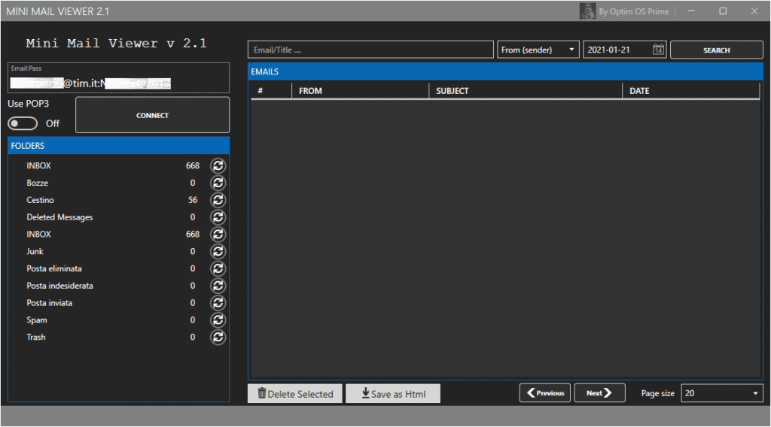Maximize the Mini Mail Viewer window
The height and width of the screenshot is (427, 771).
point(723,11)
